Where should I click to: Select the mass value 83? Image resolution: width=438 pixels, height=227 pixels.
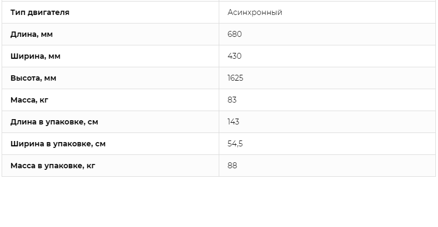tap(232, 100)
